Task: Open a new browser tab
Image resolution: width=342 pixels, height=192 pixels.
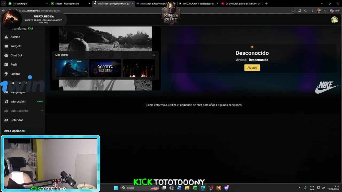Action: (x=266, y=4)
